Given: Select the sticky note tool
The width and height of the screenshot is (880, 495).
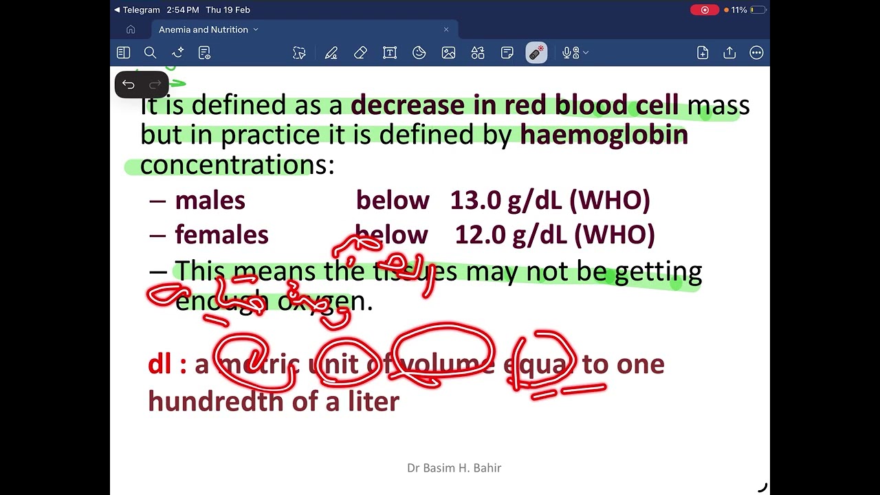Looking at the screenshot, I should click(507, 53).
